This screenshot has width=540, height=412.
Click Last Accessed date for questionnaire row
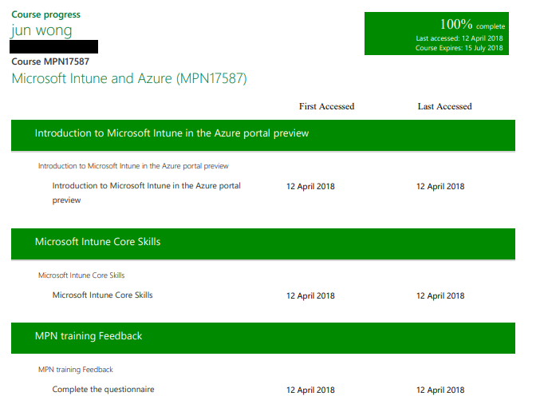(440, 390)
